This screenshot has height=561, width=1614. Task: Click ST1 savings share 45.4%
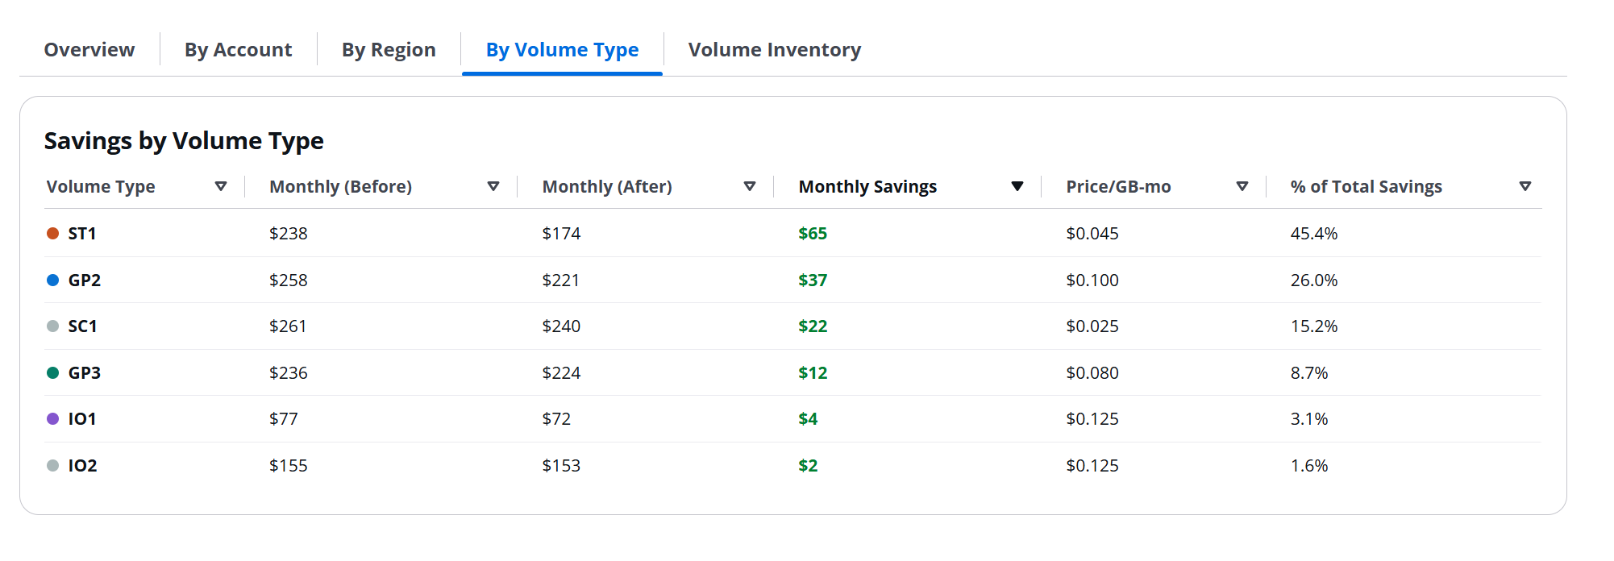click(1314, 234)
